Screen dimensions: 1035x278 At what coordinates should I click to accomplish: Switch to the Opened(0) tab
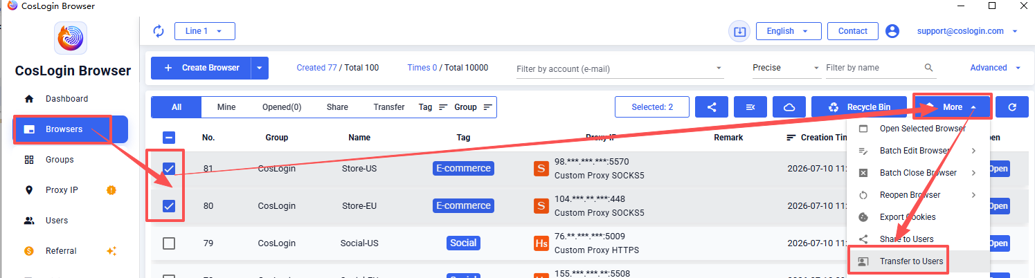(282, 107)
